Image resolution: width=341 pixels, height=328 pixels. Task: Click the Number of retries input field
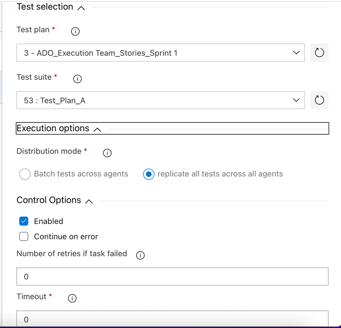(172, 277)
